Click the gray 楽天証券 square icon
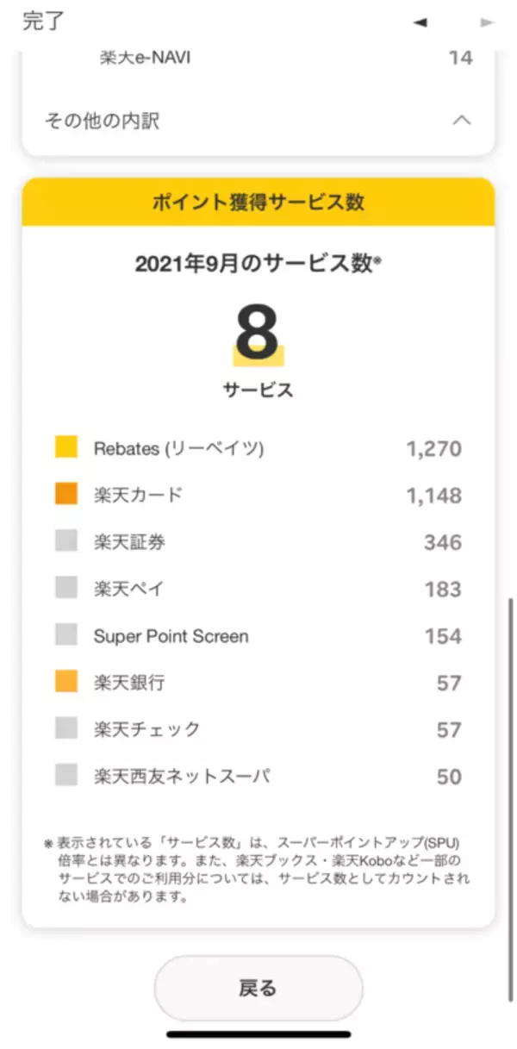 click(x=66, y=541)
